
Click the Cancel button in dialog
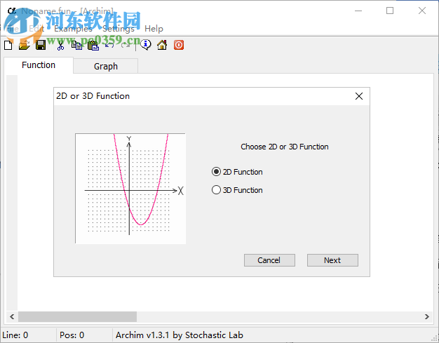(x=269, y=260)
